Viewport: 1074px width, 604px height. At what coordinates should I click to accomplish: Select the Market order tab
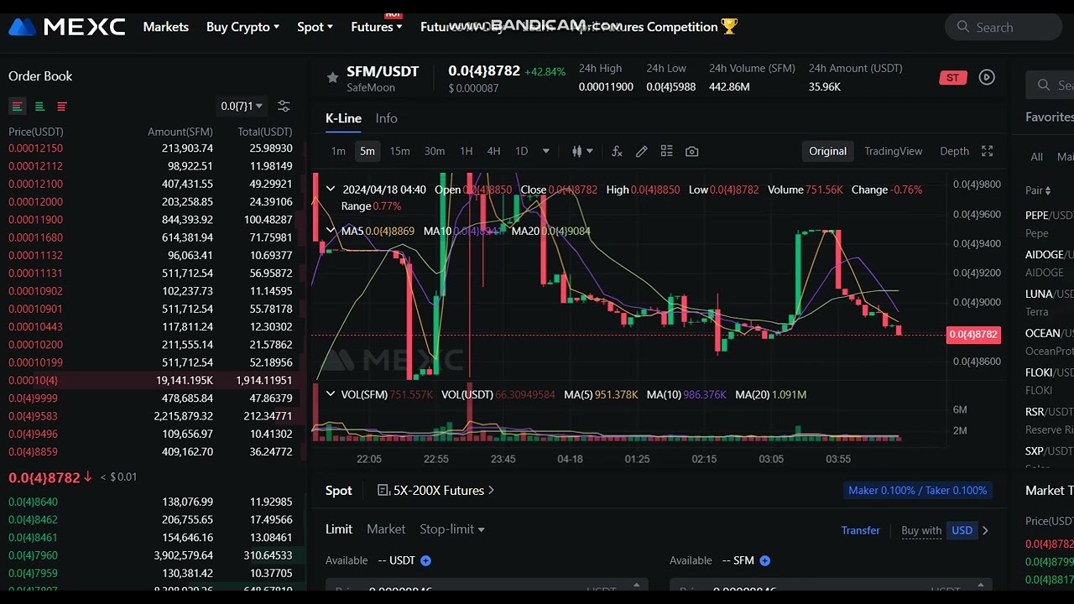tap(386, 529)
